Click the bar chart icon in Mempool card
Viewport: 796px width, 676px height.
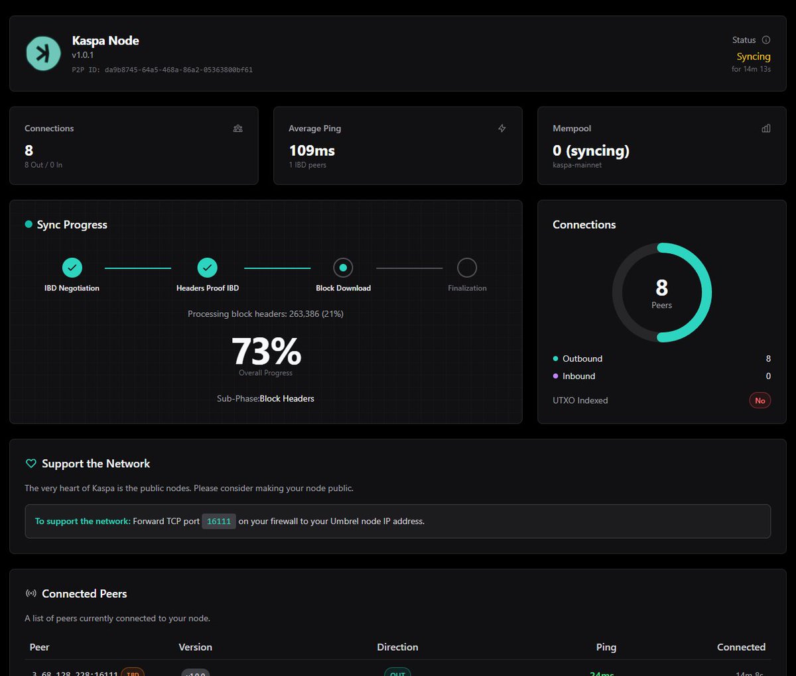(766, 129)
